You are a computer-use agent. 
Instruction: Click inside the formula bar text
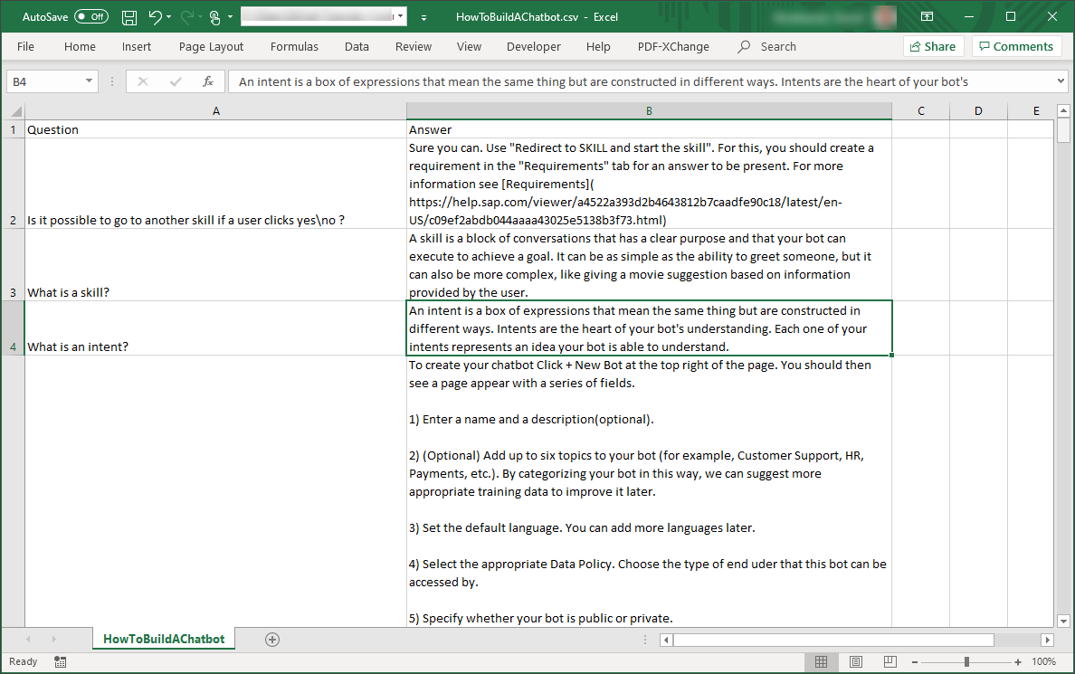click(x=641, y=81)
